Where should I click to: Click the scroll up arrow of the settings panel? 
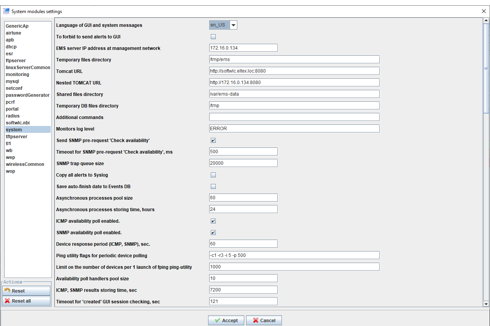click(x=486, y=21)
